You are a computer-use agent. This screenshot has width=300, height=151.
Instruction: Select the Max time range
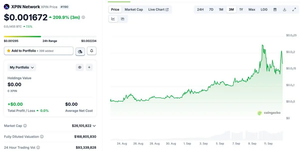(252, 9)
